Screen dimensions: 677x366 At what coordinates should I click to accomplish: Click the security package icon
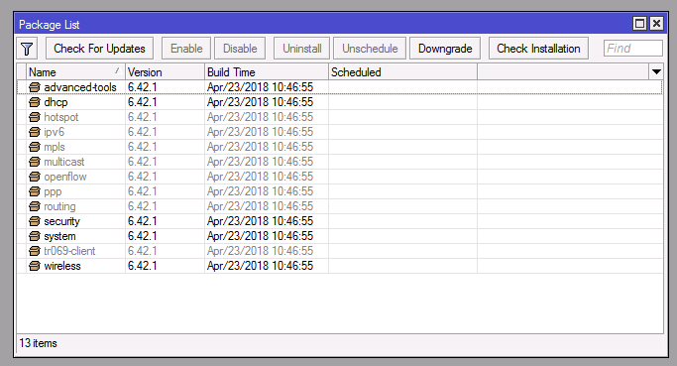35,221
